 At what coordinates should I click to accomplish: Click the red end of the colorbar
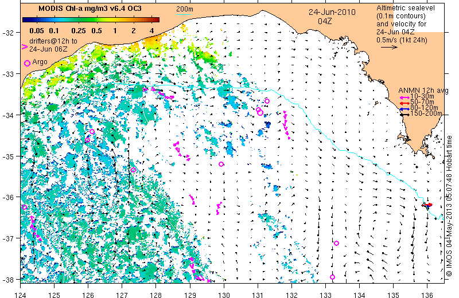[156, 20]
